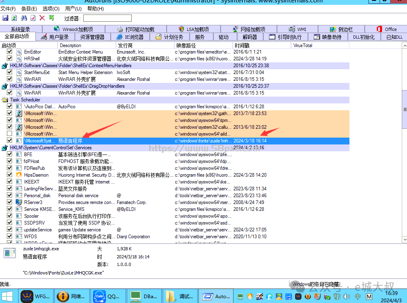Click the list scrollbar up arrow
407x303 pixels.
point(405,45)
